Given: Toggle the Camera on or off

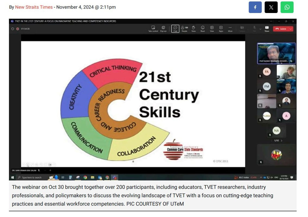Looking at the screenshot, I should coord(242,28).
